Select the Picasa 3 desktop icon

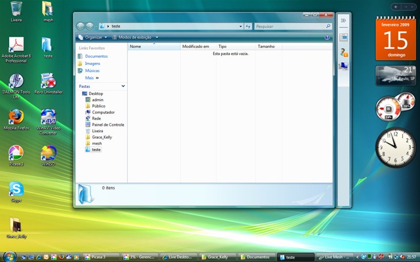16,153
